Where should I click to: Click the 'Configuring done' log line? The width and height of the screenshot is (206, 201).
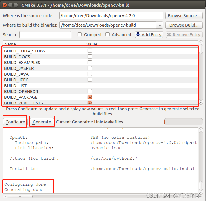pos(25,184)
